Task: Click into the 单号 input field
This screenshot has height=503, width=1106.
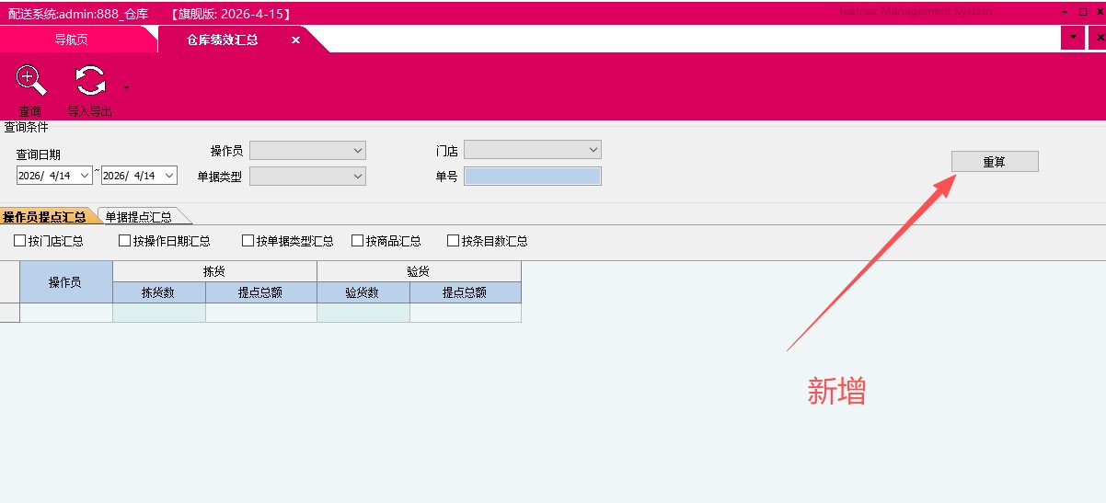Action: coord(532,177)
